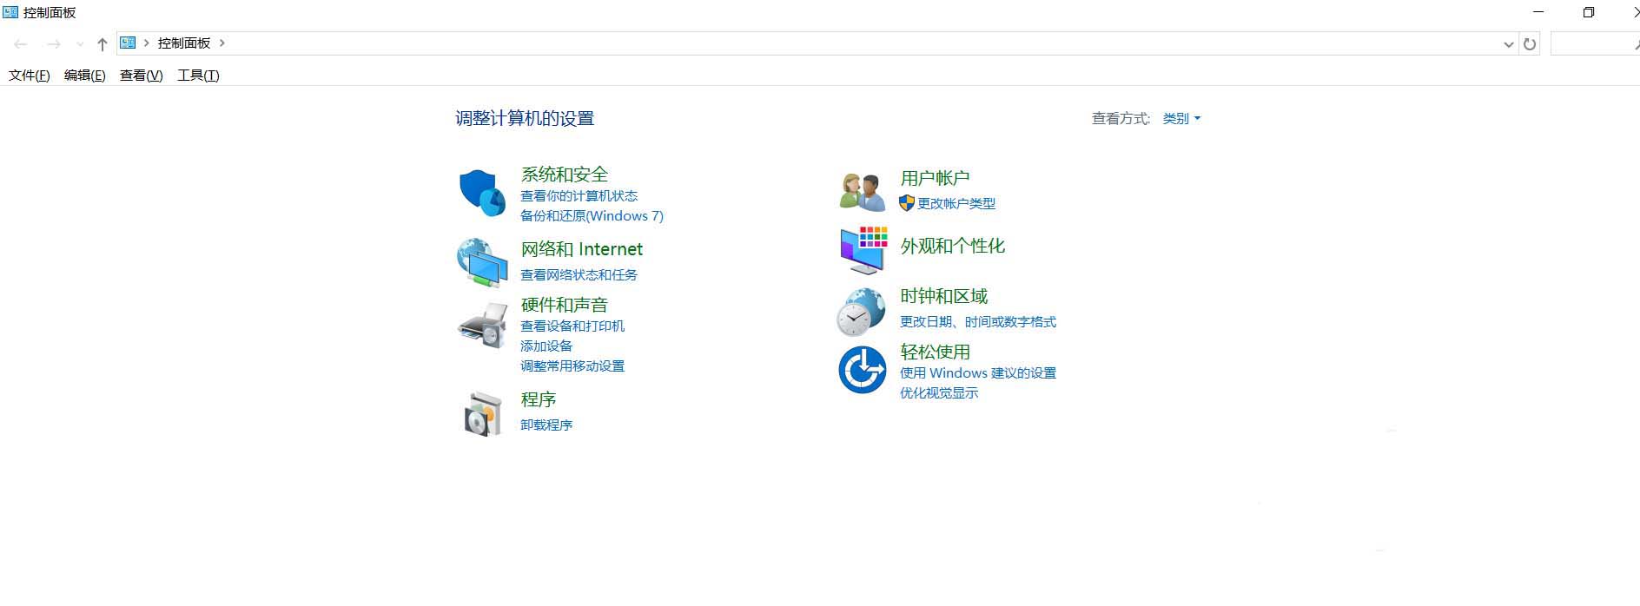Click the 轻松使用 blue circle icon
The height and width of the screenshot is (606, 1640).
point(862,369)
